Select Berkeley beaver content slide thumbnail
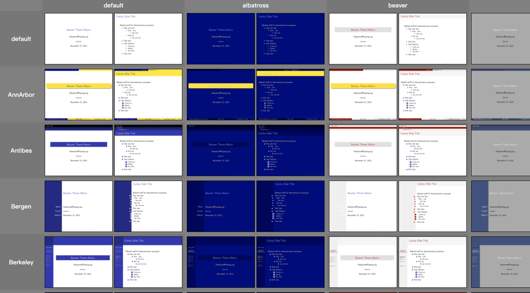530x293 pixels. click(x=432, y=262)
